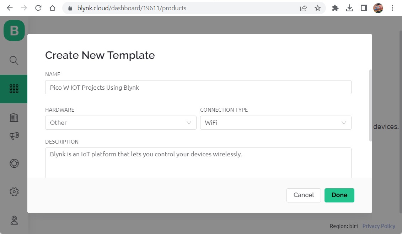Open Organizations building icon in sidebar

[14, 117]
